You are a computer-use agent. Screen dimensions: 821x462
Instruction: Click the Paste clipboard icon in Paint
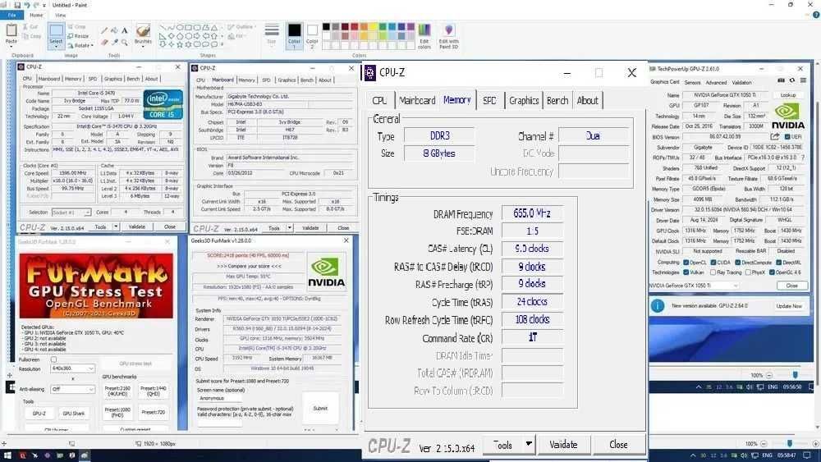point(11,31)
